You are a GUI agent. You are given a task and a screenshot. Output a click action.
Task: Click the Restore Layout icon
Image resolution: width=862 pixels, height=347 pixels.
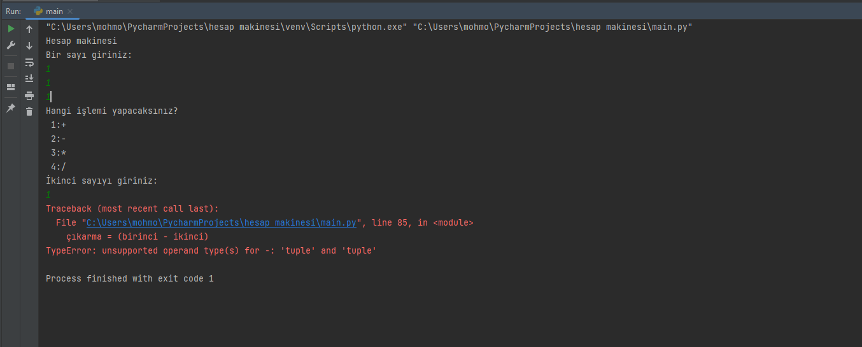pyautogui.click(x=10, y=87)
